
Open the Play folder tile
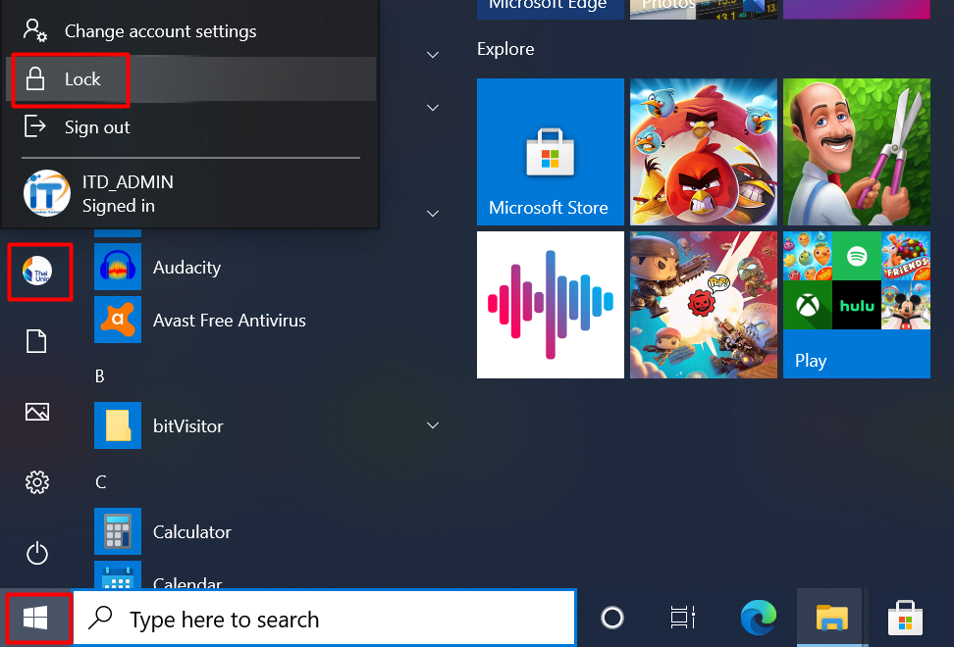coord(857,305)
